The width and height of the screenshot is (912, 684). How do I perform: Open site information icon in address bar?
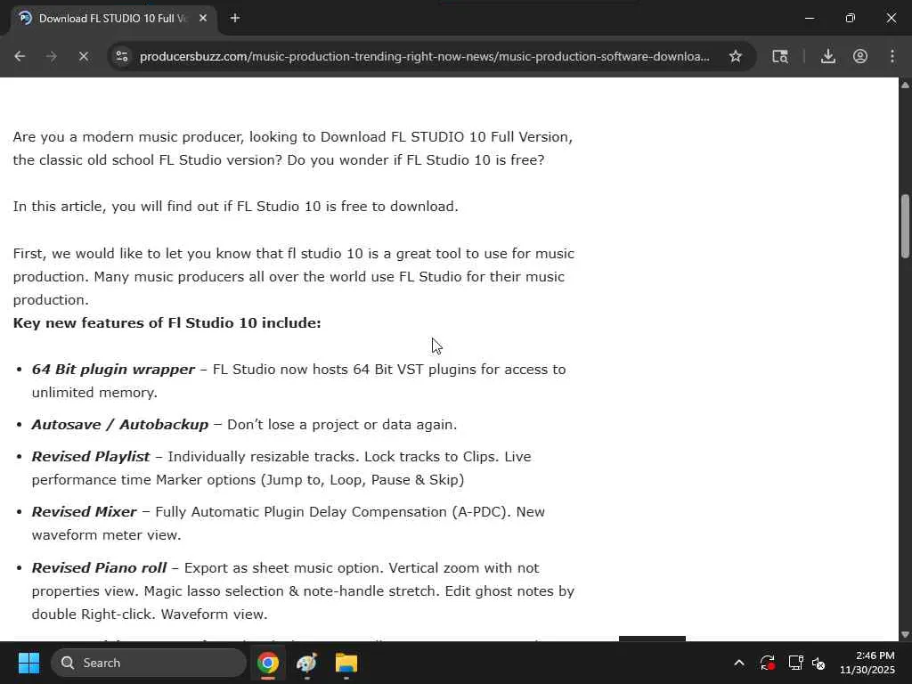tap(122, 56)
